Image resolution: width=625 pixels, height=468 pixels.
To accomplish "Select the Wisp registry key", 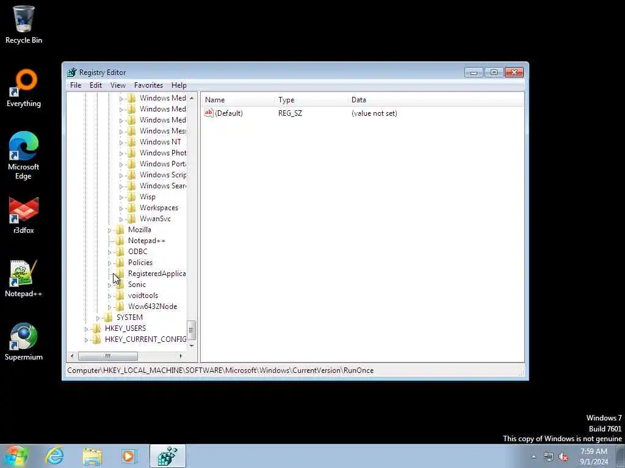I will (148, 197).
